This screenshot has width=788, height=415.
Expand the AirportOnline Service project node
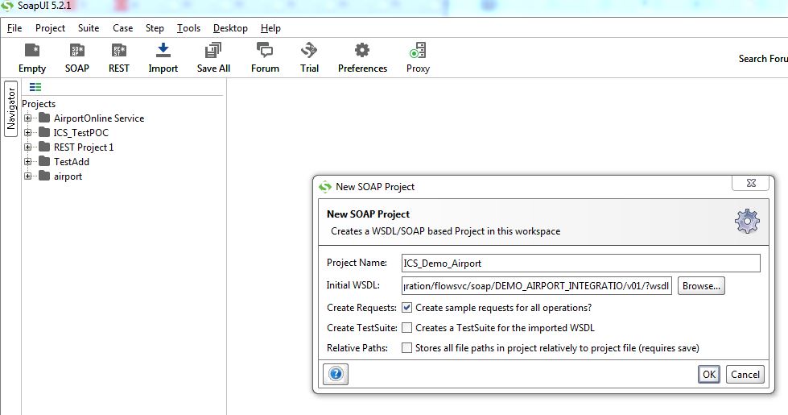point(28,118)
